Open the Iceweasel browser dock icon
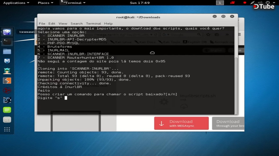279x156 pixels. point(7,32)
